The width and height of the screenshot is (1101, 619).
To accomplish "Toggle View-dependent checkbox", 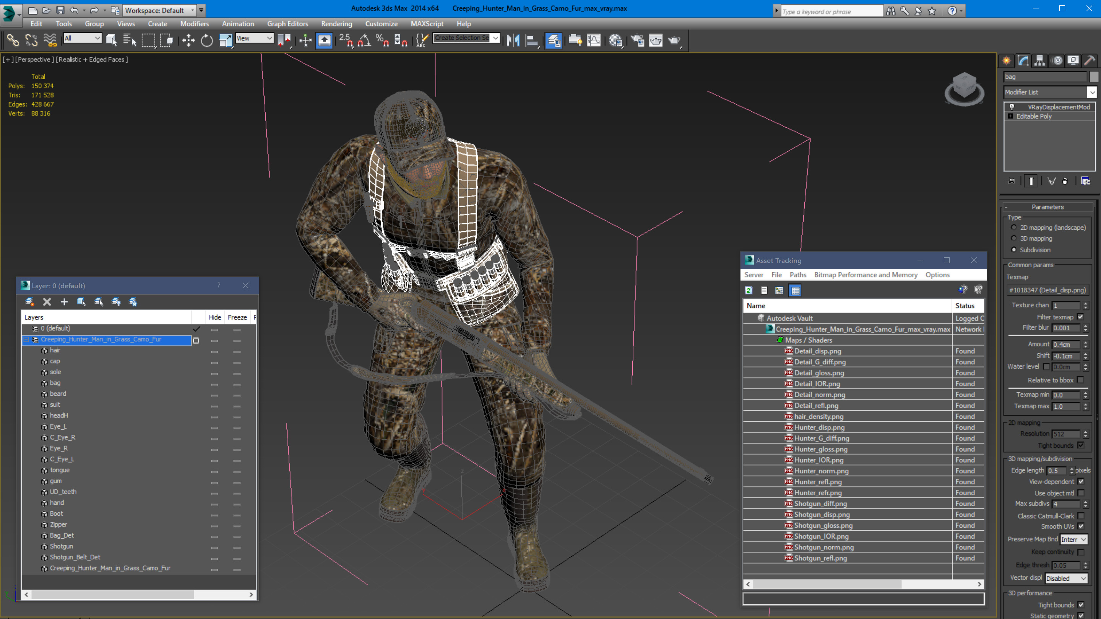I will point(1081,482).
